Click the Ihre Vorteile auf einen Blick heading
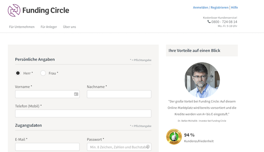 click(x=194, y=51)
